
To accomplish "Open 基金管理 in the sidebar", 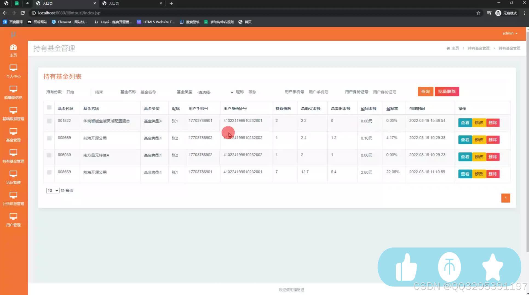I will coord(13,135).
